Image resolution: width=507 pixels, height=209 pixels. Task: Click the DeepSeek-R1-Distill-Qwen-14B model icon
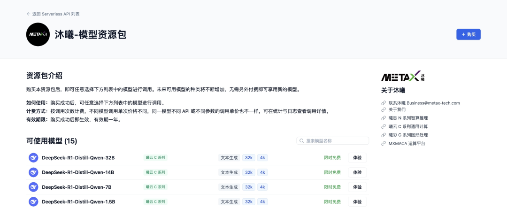pos(34,172)
